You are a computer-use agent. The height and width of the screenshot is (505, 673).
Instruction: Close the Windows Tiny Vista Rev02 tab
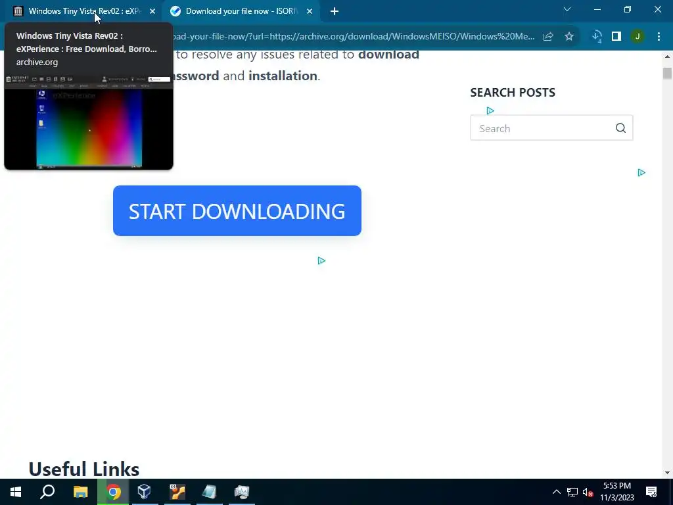pyautogui.click(x=152, y=11)
